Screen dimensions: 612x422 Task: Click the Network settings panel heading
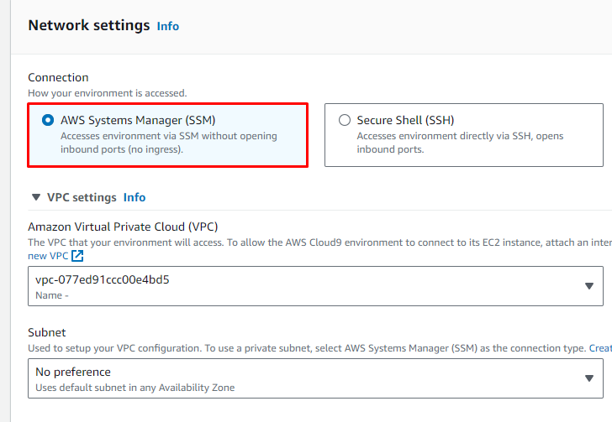[88, 25]
